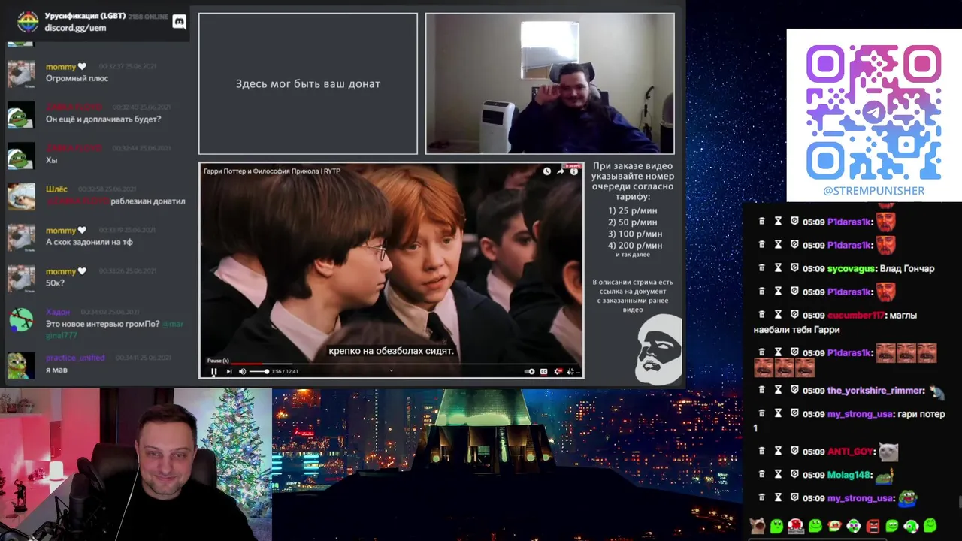962x541 pixels.
Task: Select red angry face emote in bar
Action: 873,526
